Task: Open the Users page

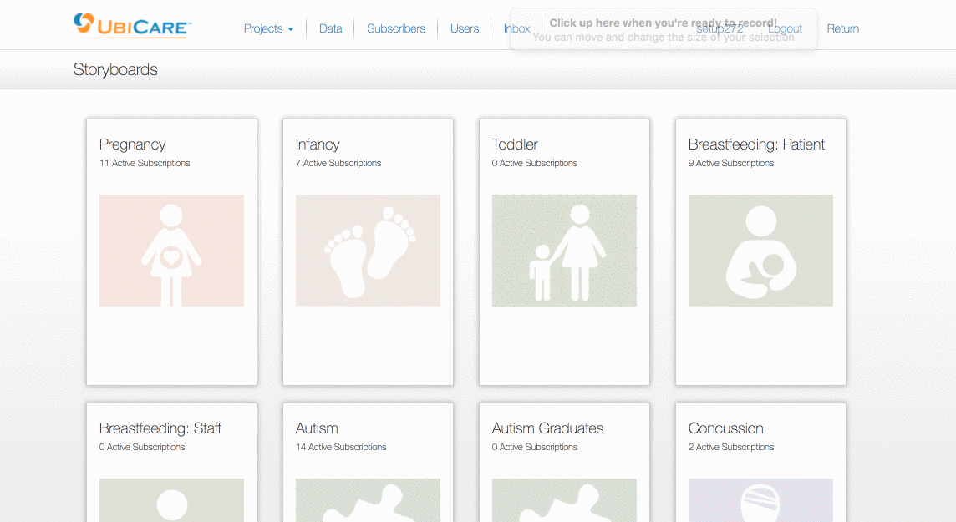Action: coord(465,28)
